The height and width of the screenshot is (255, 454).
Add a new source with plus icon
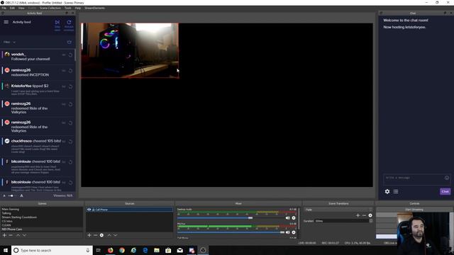point(89,235)
